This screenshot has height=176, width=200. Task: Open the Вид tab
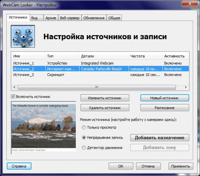click(x=37, y=18)
